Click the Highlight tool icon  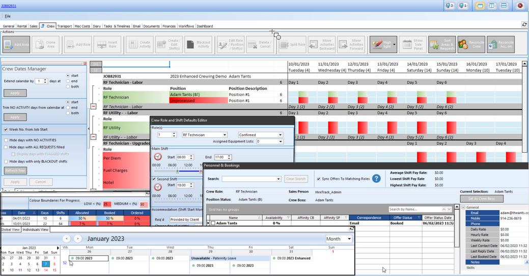pos(383,45)
